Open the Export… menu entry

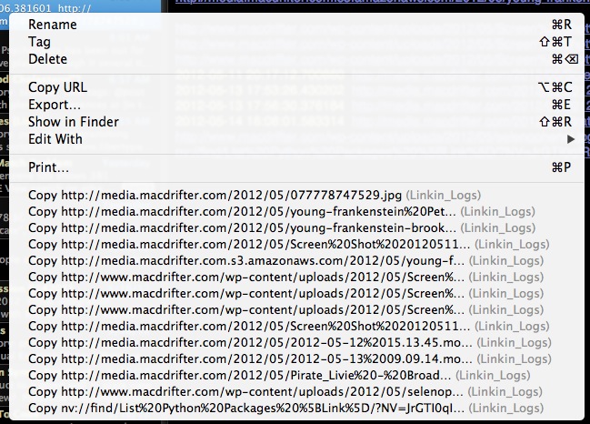coord(296,105)
